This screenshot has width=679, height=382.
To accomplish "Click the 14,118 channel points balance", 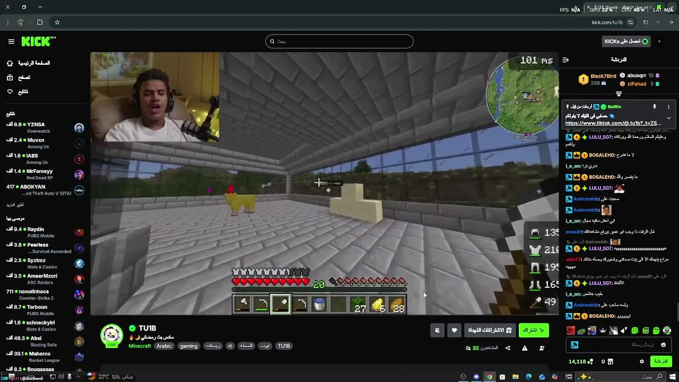I will [x=581, y=361].
